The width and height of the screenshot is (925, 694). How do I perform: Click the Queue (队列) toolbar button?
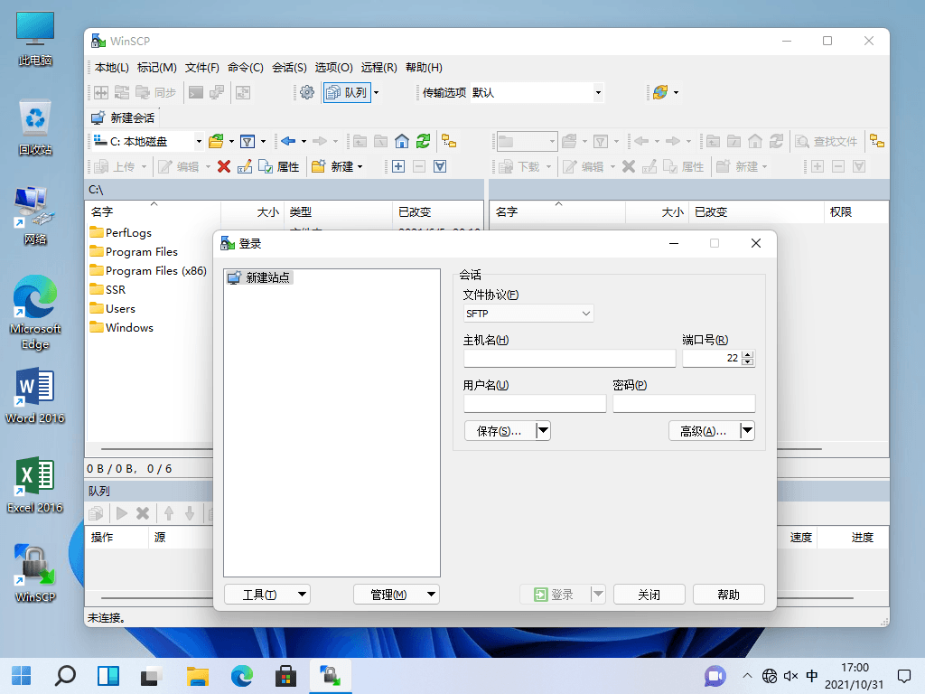click(347, 93)
